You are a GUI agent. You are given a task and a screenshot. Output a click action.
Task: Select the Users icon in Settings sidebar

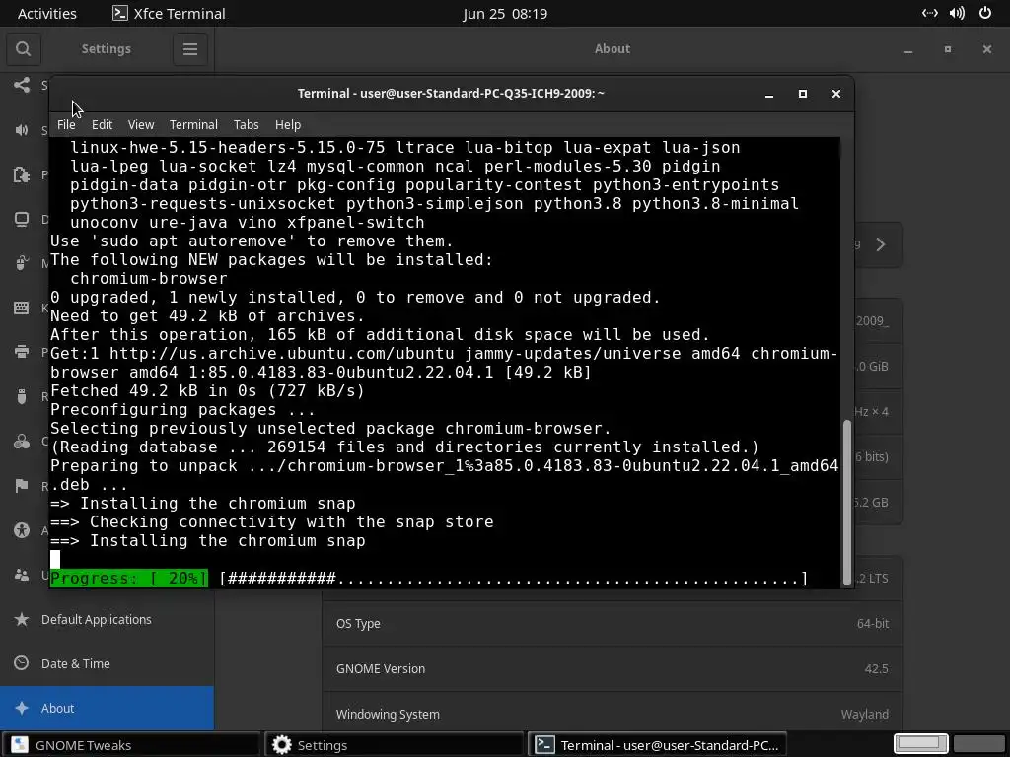(x=22, y=575)
